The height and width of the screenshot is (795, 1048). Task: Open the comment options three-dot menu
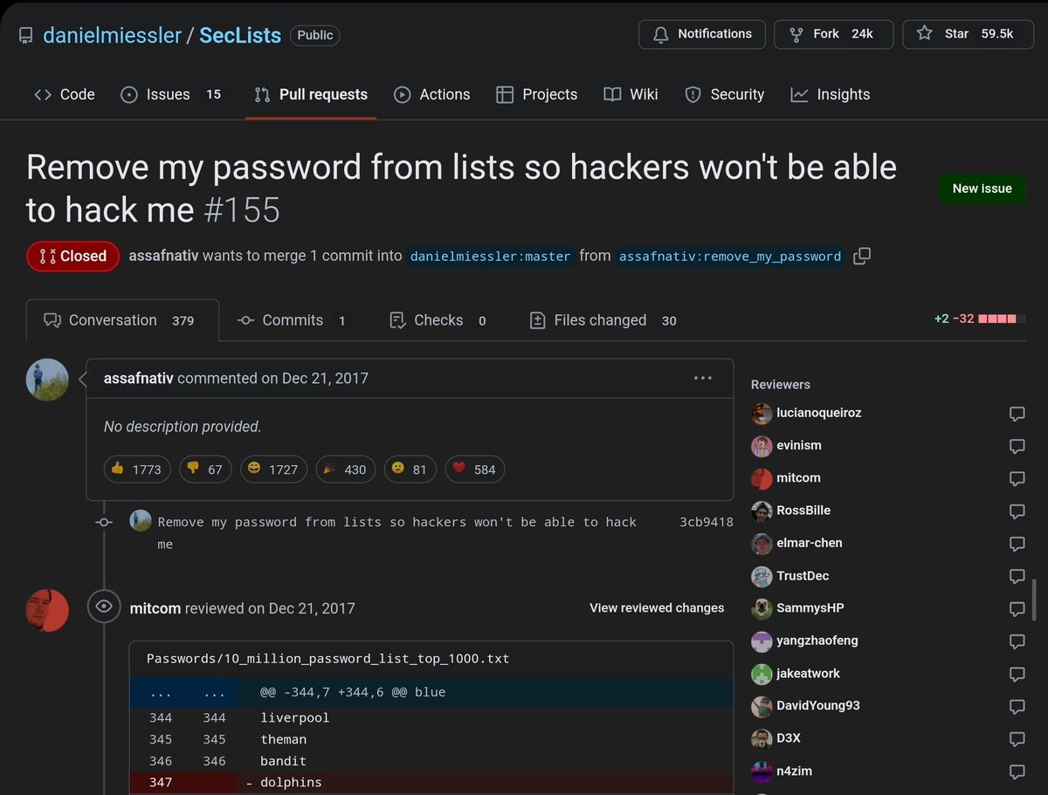click(703, 378)
